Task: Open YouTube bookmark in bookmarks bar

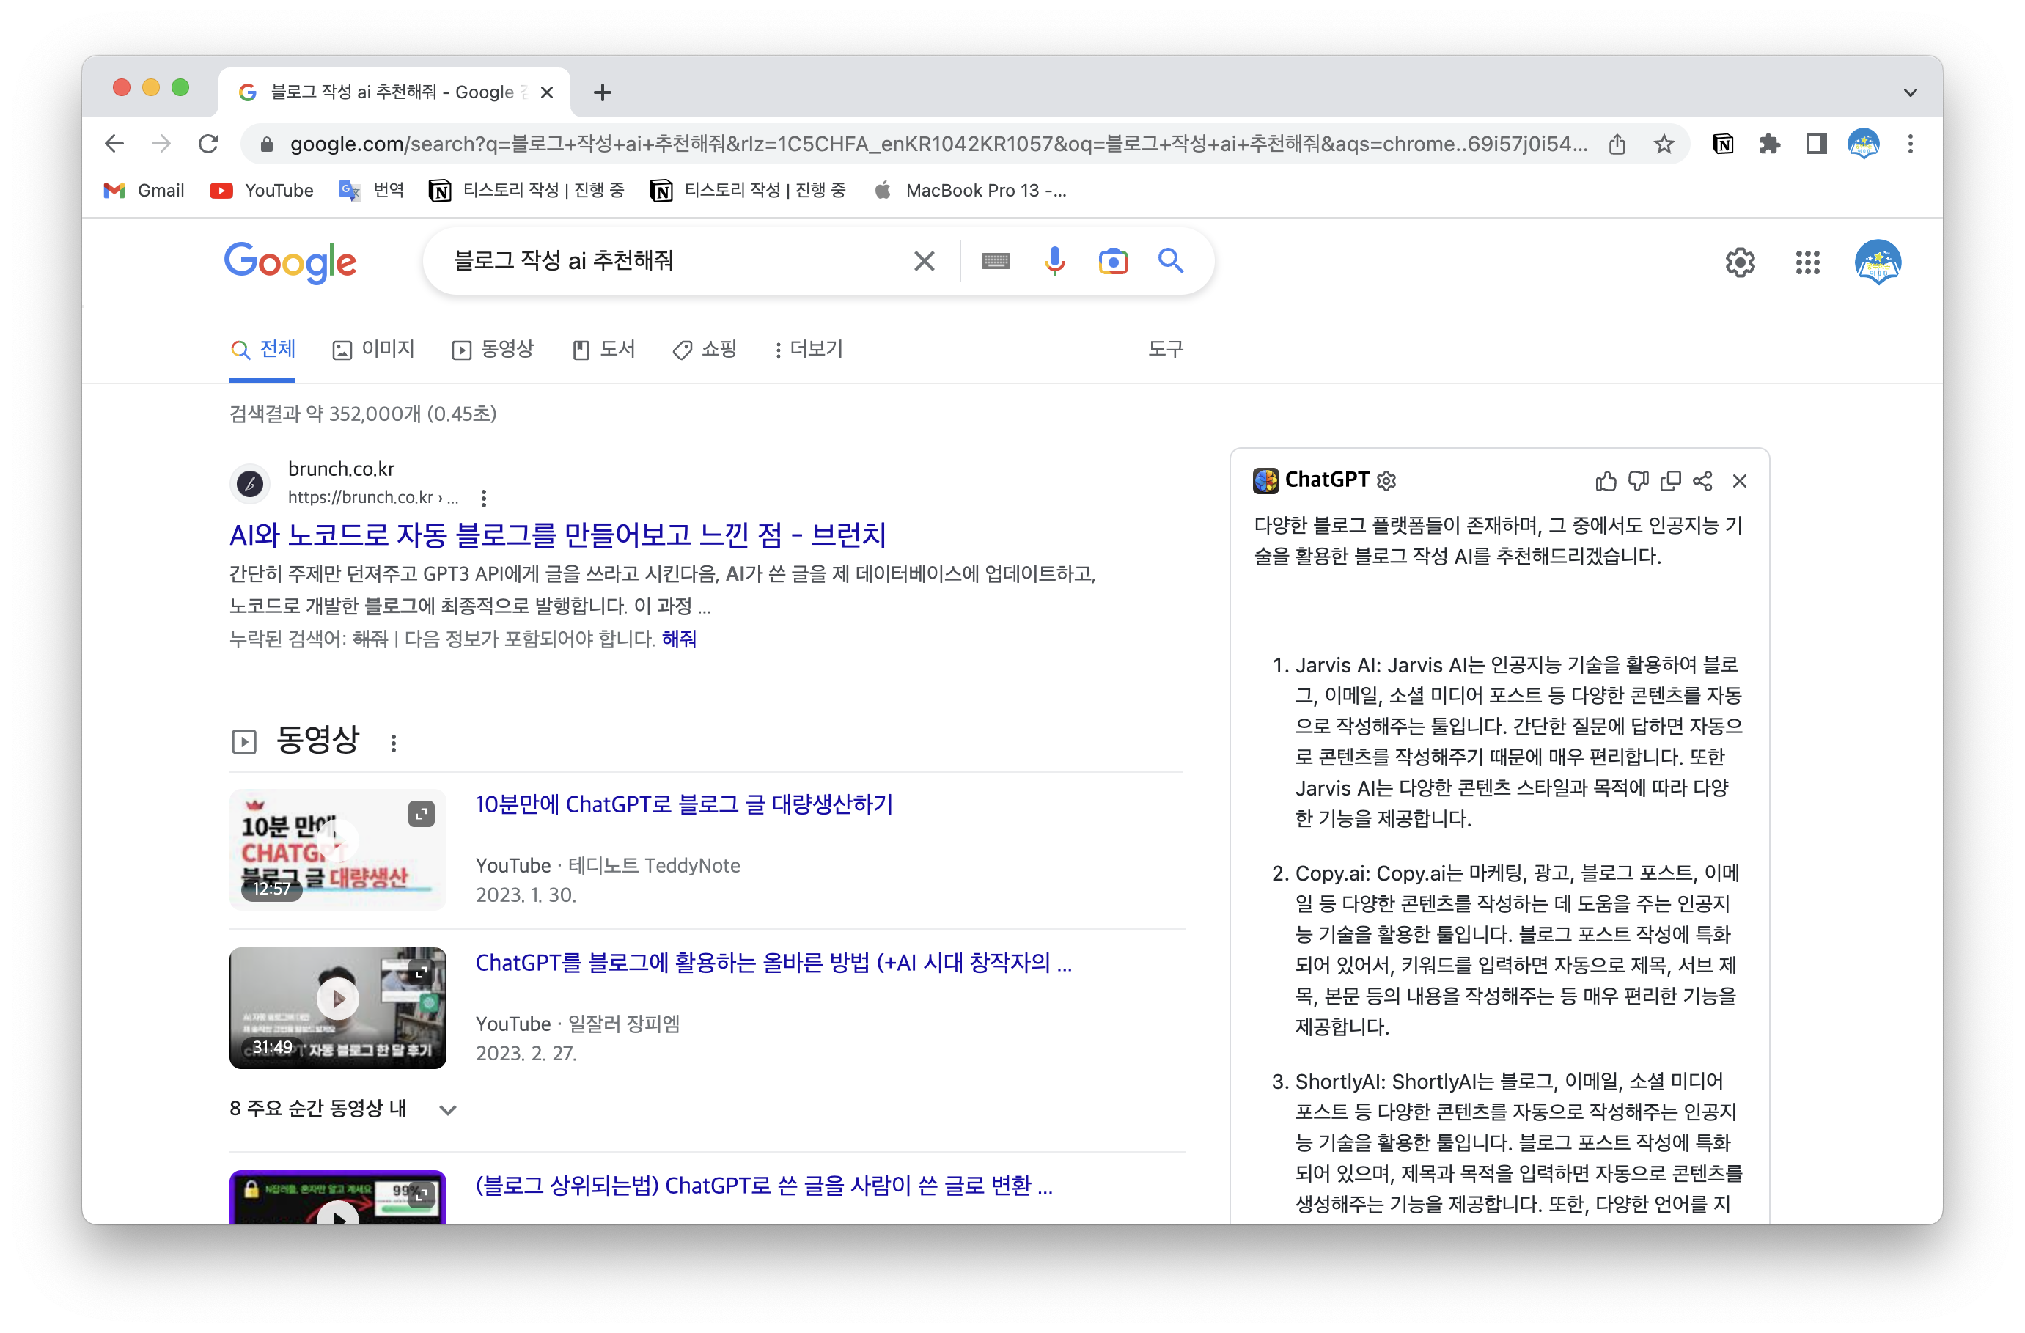Action: click(262, 191)
